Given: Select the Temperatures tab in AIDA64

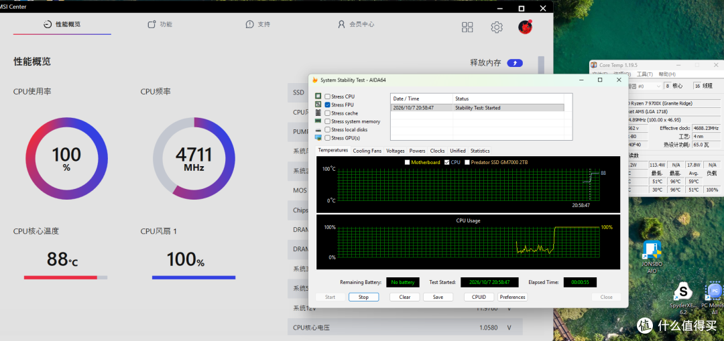Looking at the screenshot, I should click(333, 151).
